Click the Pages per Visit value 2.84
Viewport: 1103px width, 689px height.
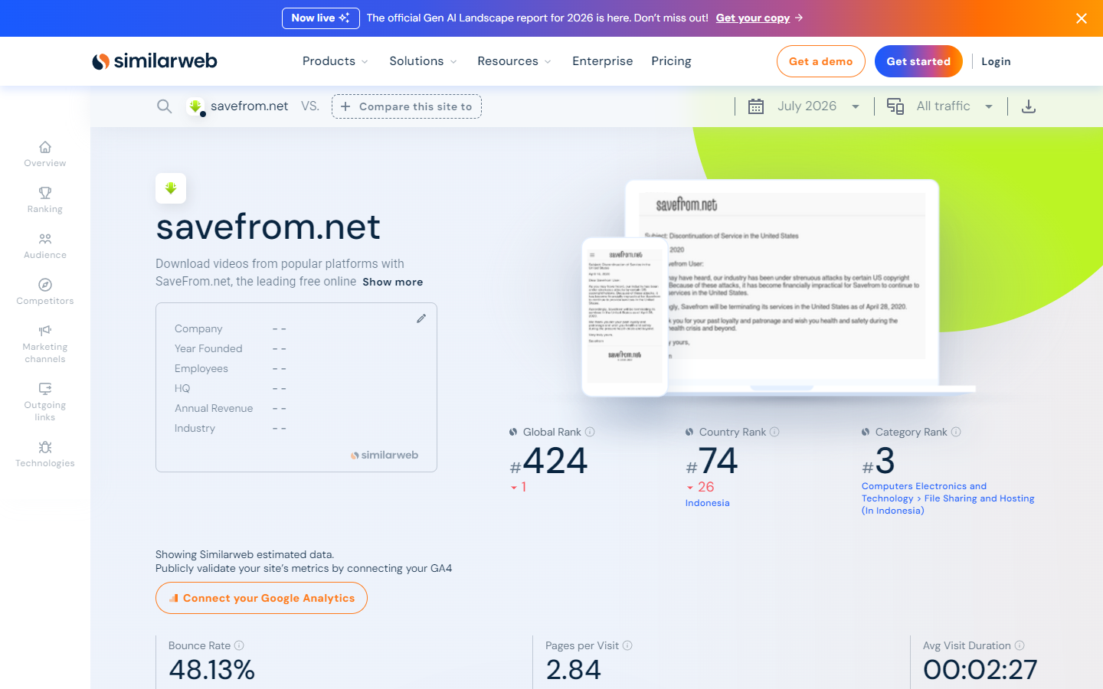coord(574,670)
